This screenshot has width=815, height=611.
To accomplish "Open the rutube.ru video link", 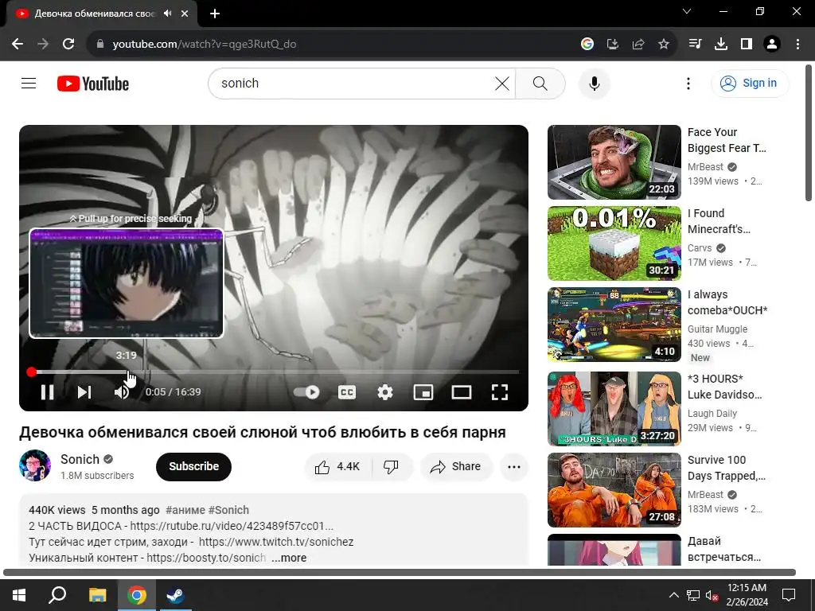I will [232, 526].
